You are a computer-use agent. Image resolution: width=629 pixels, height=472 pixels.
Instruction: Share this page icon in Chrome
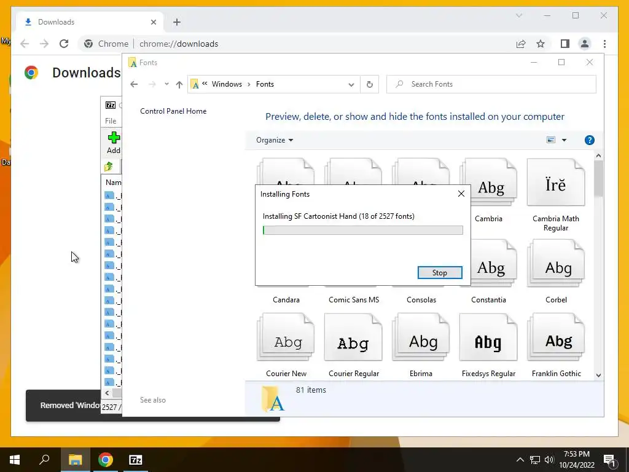coord(521,44)
